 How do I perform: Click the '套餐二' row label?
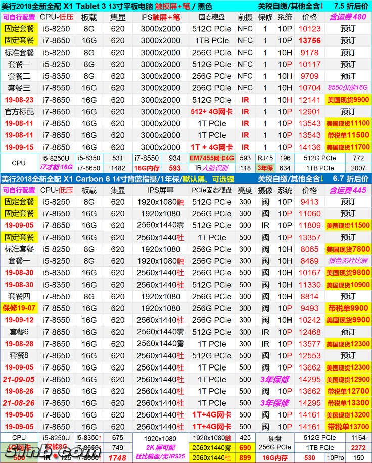19,76
